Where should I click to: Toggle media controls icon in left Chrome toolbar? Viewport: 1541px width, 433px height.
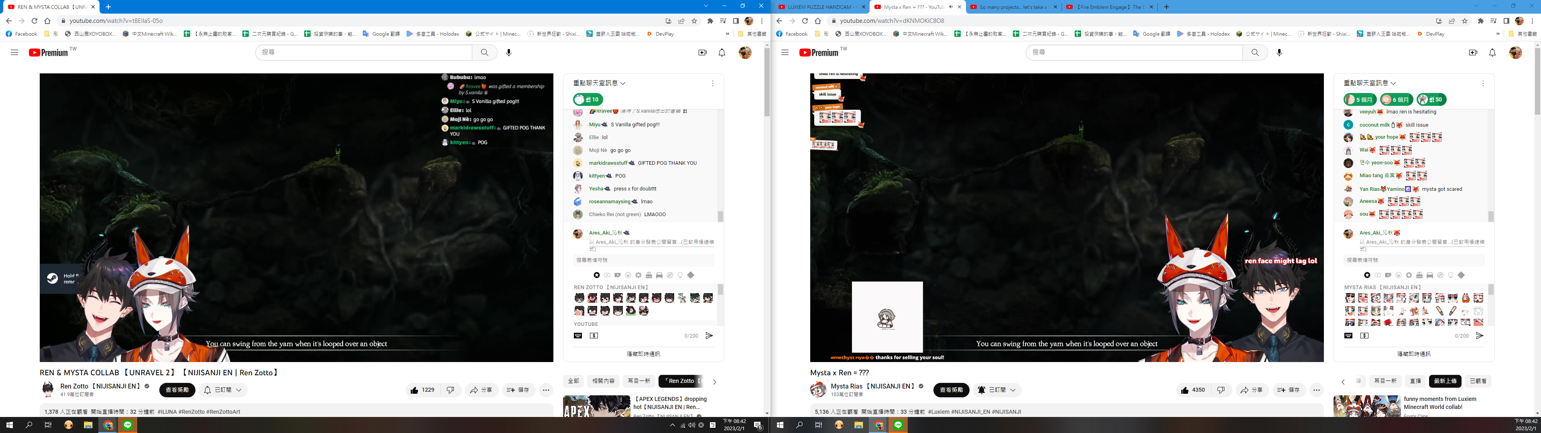[x=723, y=21]
